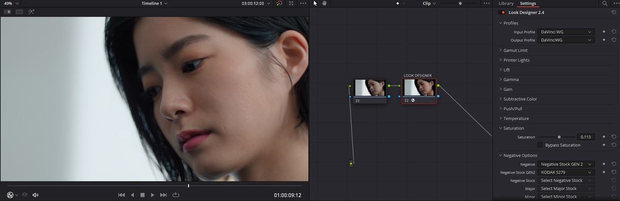The width and height of the screenshot is (620, 201).
Task: Reset all Look Designer settings
Action: 614,12
